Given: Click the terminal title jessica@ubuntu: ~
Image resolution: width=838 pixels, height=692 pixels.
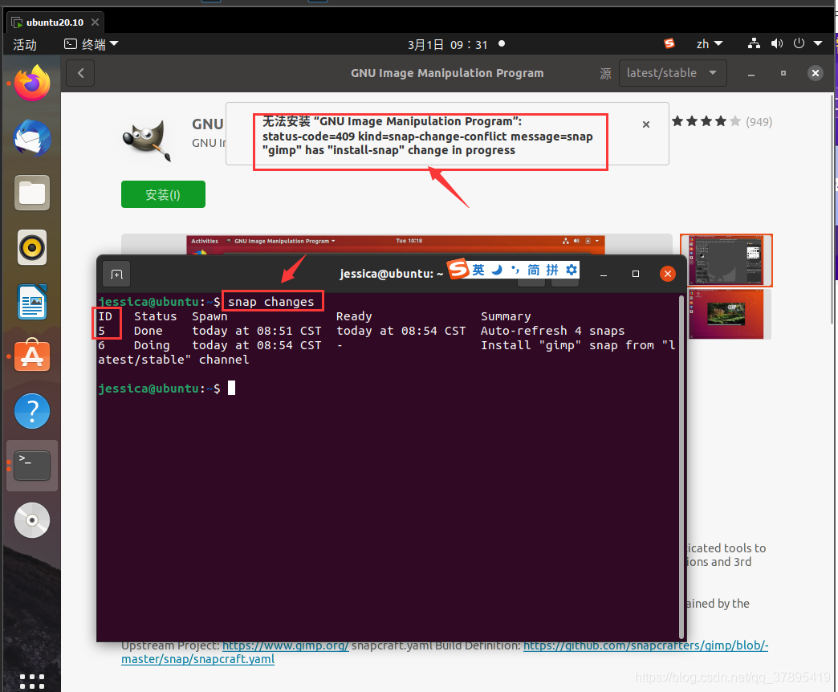Looking at the screenshot, I should pyautogui.click(x=391, y=274).
